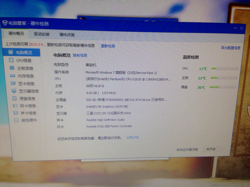
Task: Click the 27℃ motherboard temperature reading
Action: coord(202,78)
